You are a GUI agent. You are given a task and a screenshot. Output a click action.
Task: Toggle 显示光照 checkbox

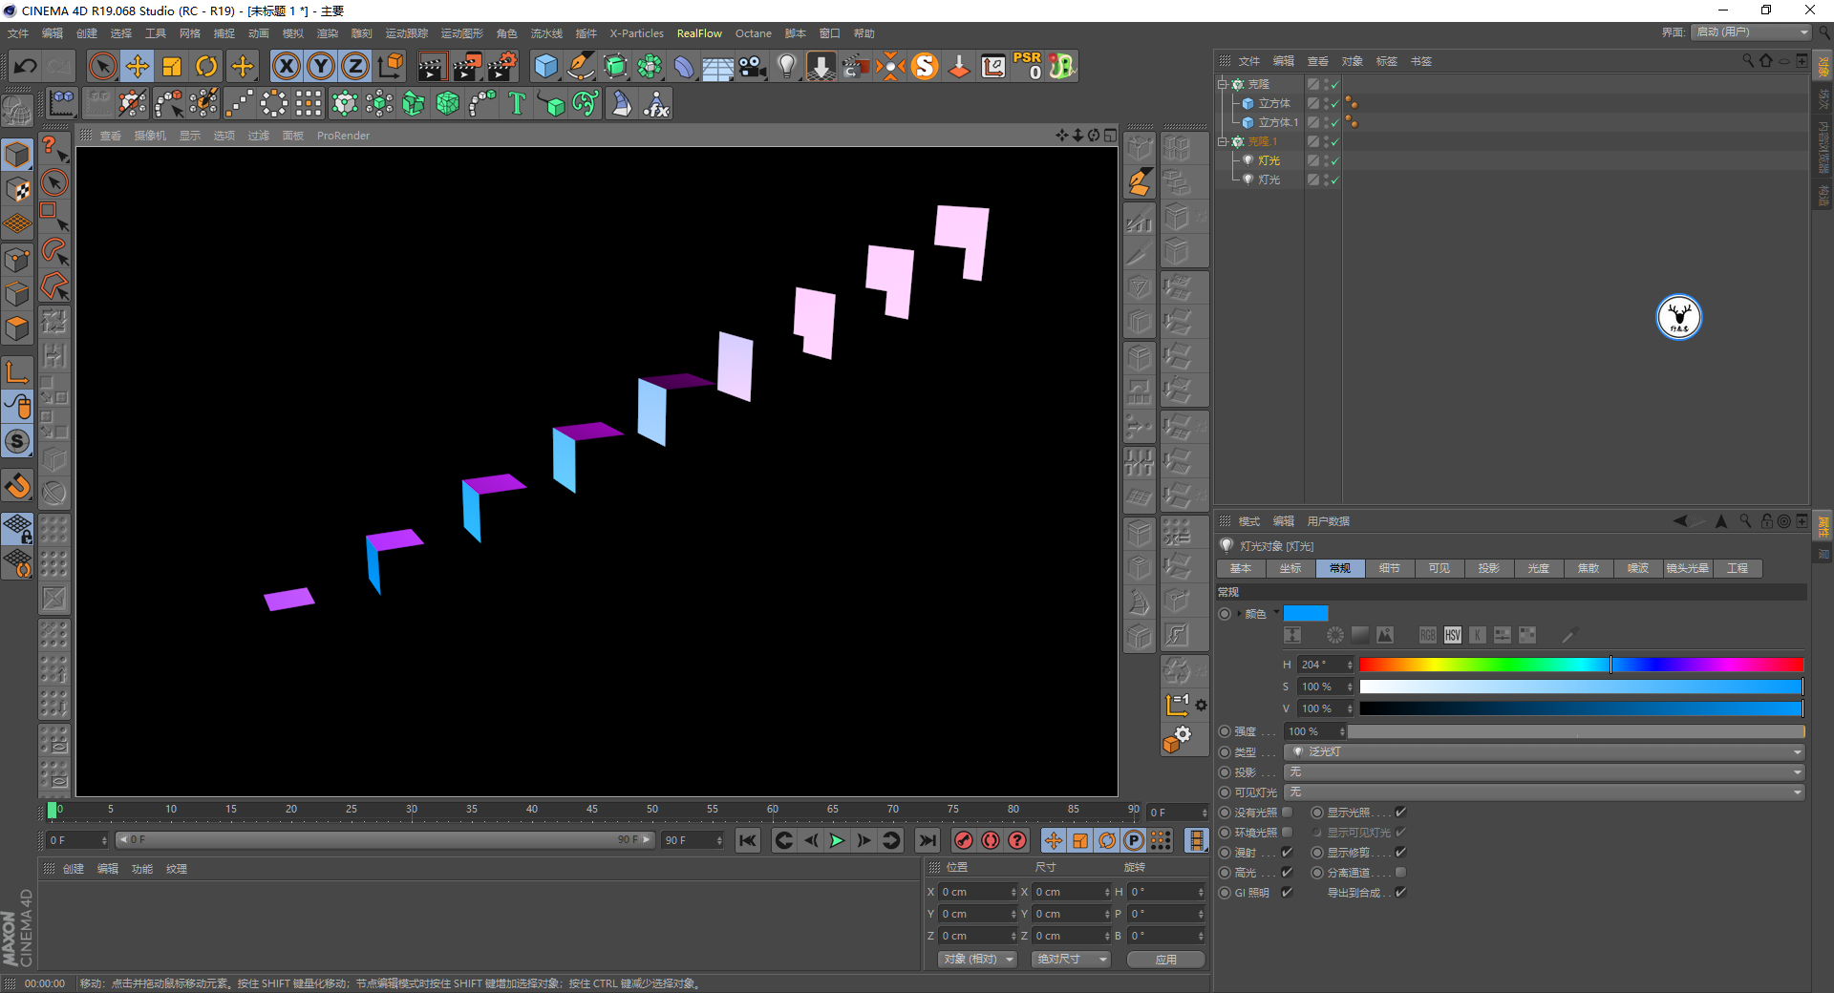coord(1400,813)
